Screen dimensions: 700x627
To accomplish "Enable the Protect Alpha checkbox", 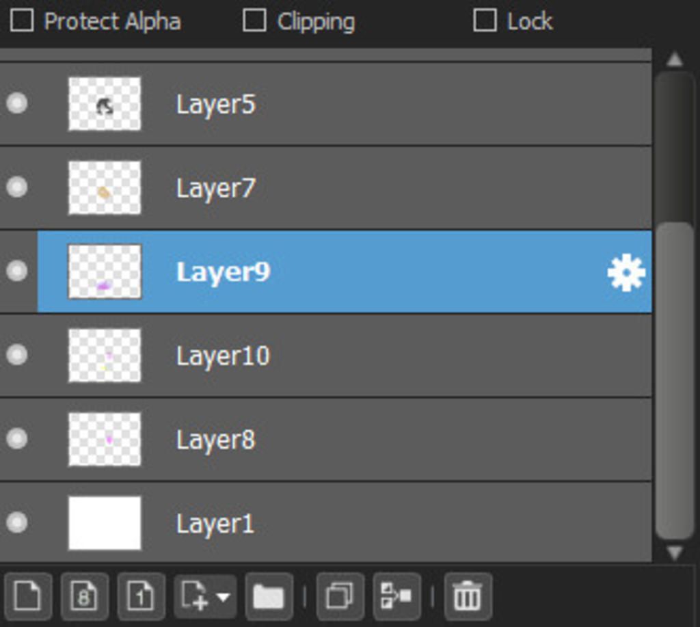I will (x=22, y=21).
